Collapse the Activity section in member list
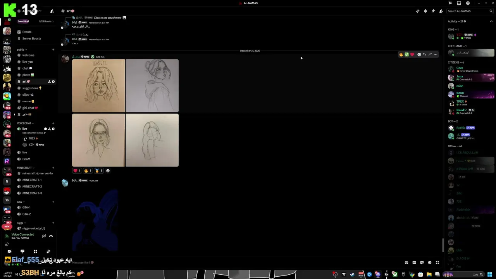This screenshot has height=279, width=496. pos(491,21)
